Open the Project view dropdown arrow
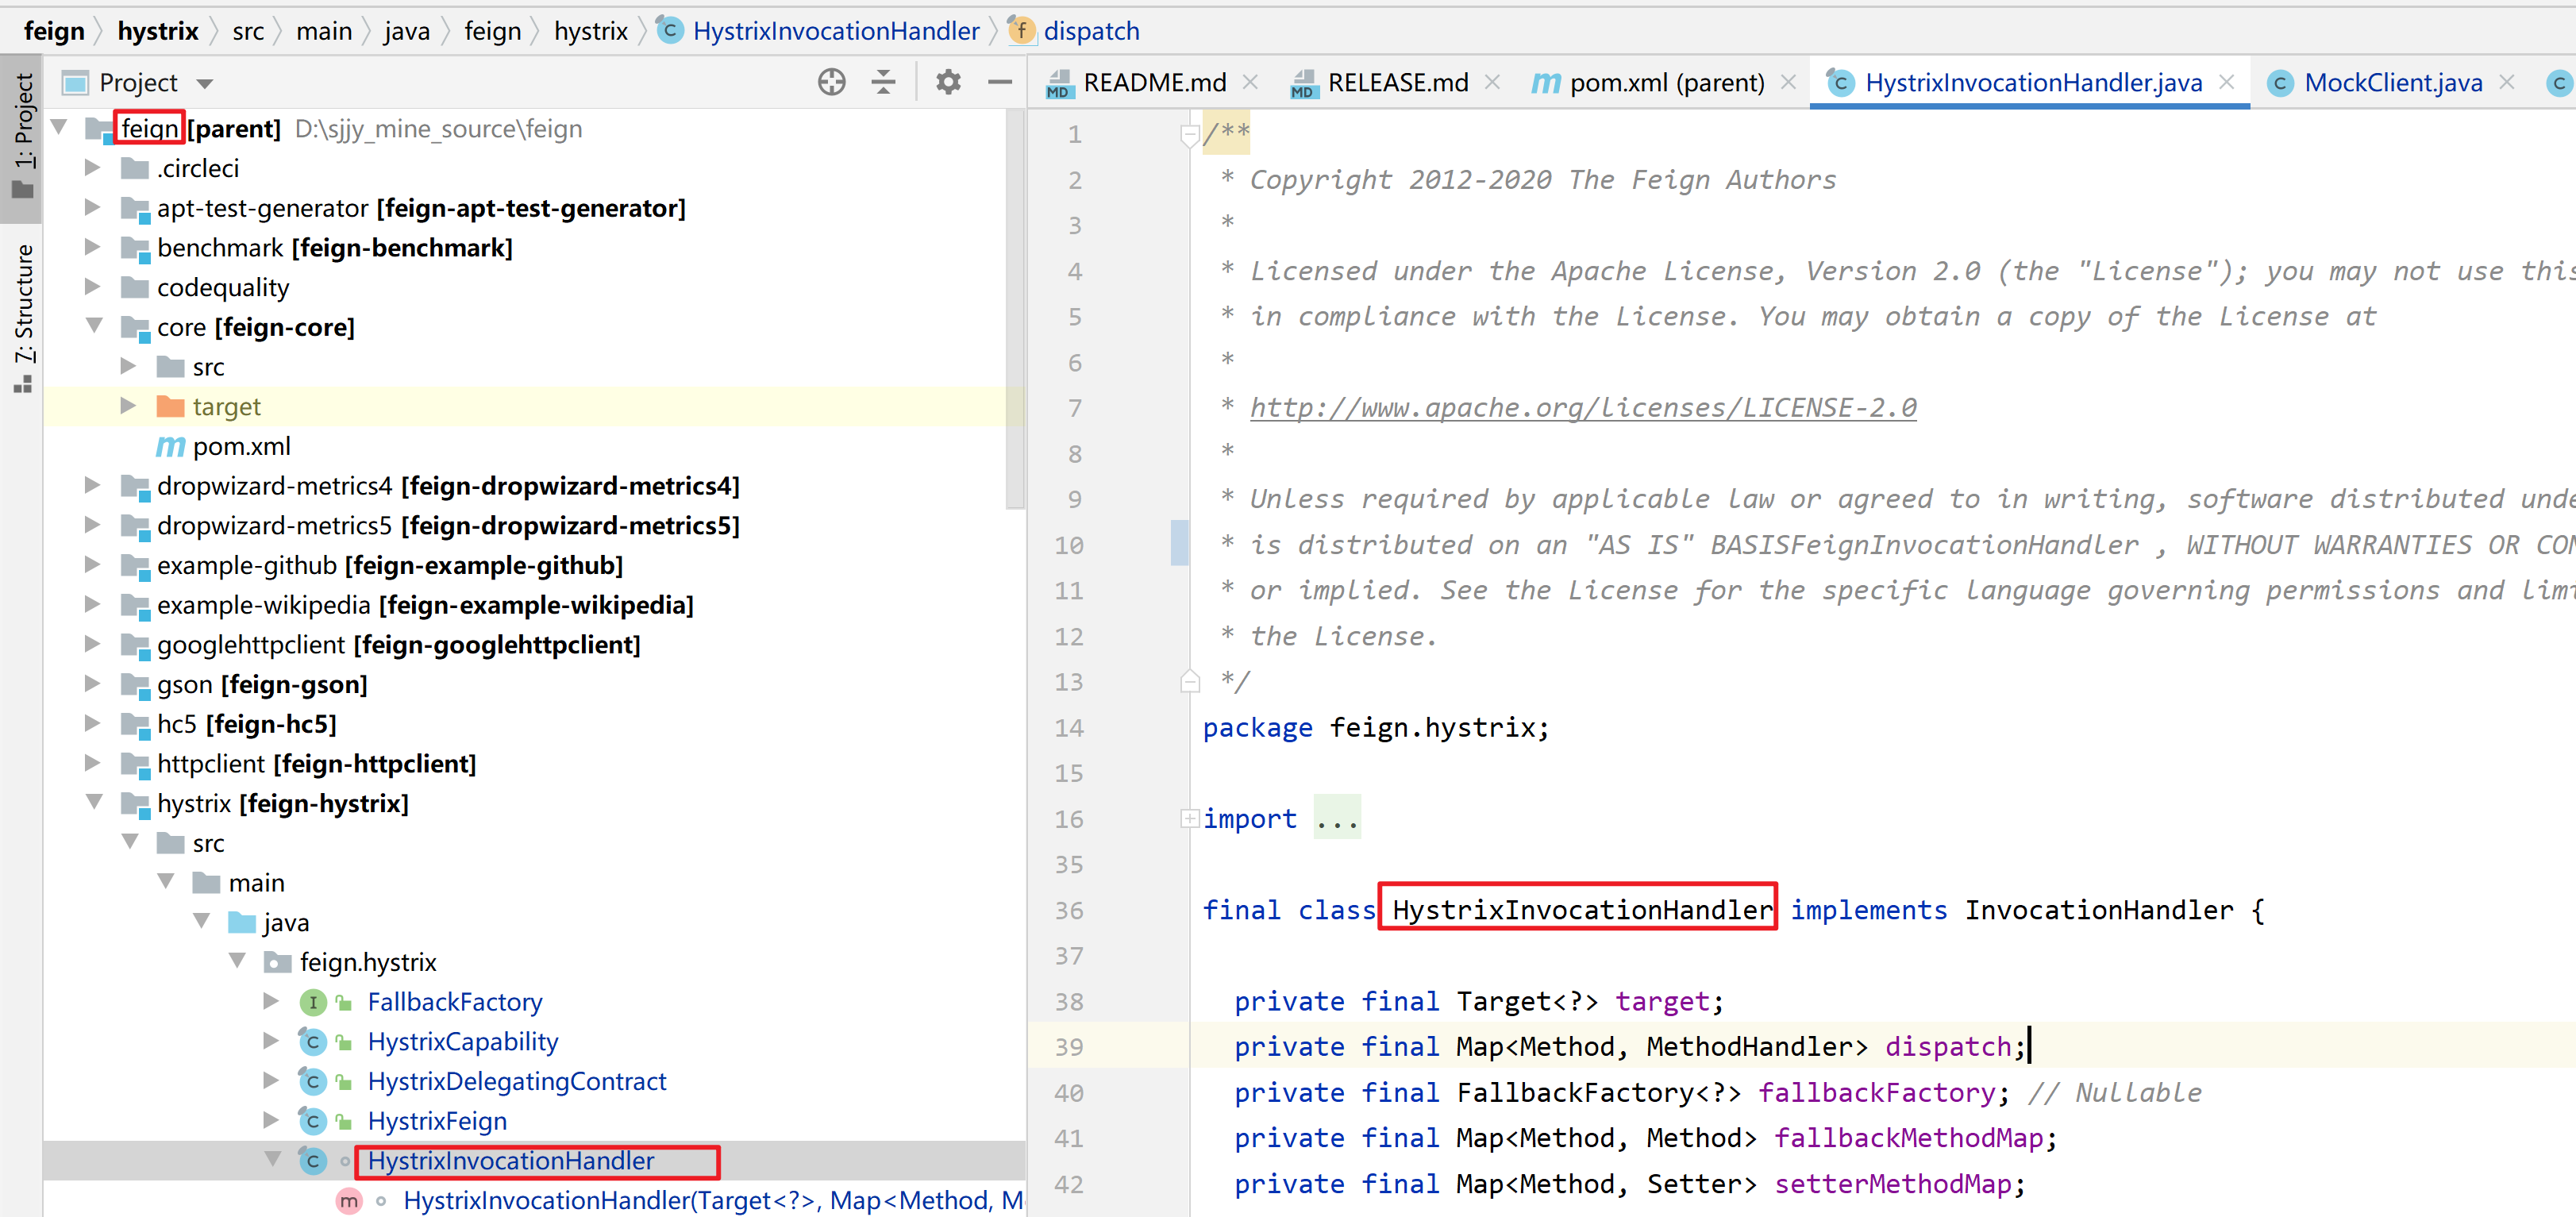The image size is (2576, 1217). (205, 84)
